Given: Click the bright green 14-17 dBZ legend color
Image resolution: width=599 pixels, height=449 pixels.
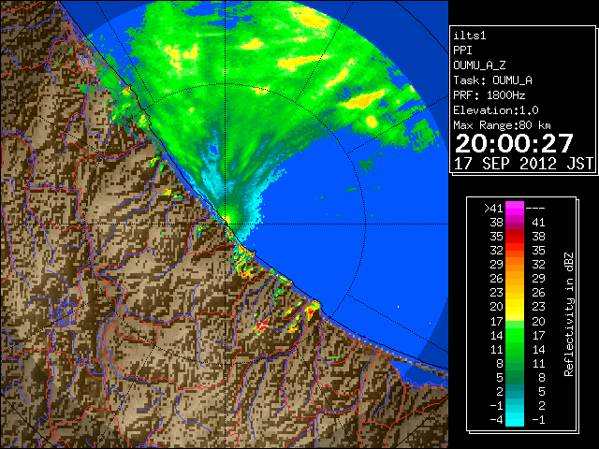Looking at the screenshot, I should tap(515, 335).
